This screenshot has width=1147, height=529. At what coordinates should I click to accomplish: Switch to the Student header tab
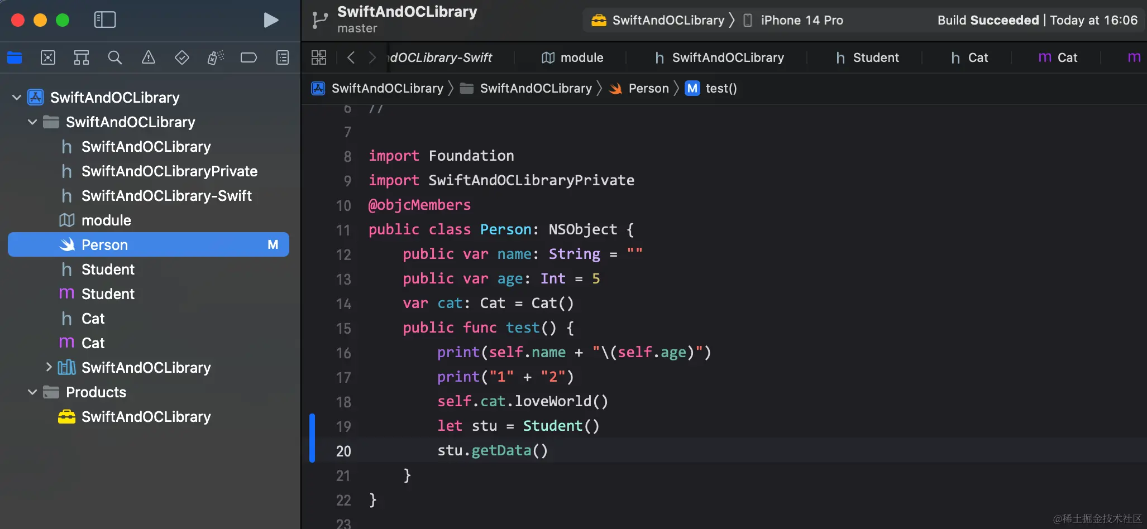(x=867, y=57)
